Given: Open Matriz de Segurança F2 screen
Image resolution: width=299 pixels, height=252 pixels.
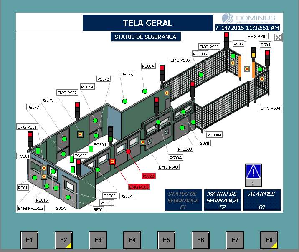Looking at the screenshot, I should pyautogui.click(x=223, y=200).
